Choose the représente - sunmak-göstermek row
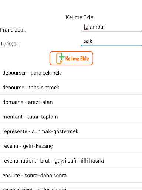 pos(71,131)
